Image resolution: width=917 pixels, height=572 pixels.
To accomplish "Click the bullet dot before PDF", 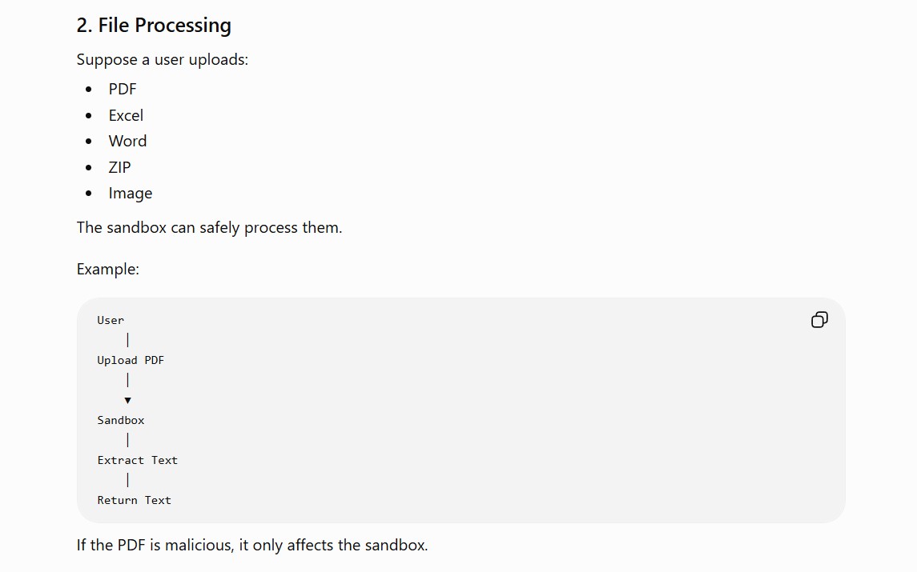I will click(x=89, y=90).
